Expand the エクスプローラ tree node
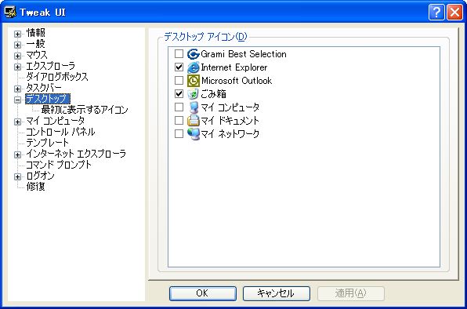The width and height of the screenshot is (467, 309). [17, 67]
